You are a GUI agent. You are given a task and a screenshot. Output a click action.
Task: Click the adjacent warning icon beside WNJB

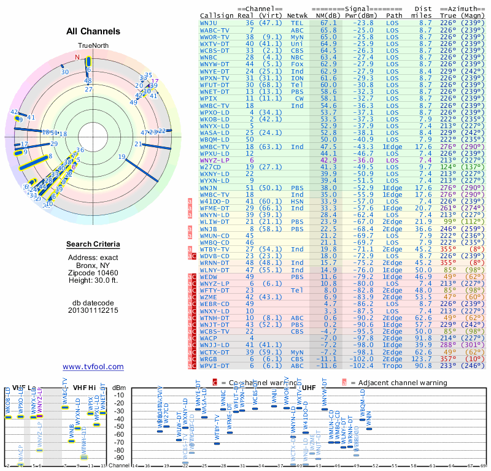pyautogui.click(x=190, y=229)
